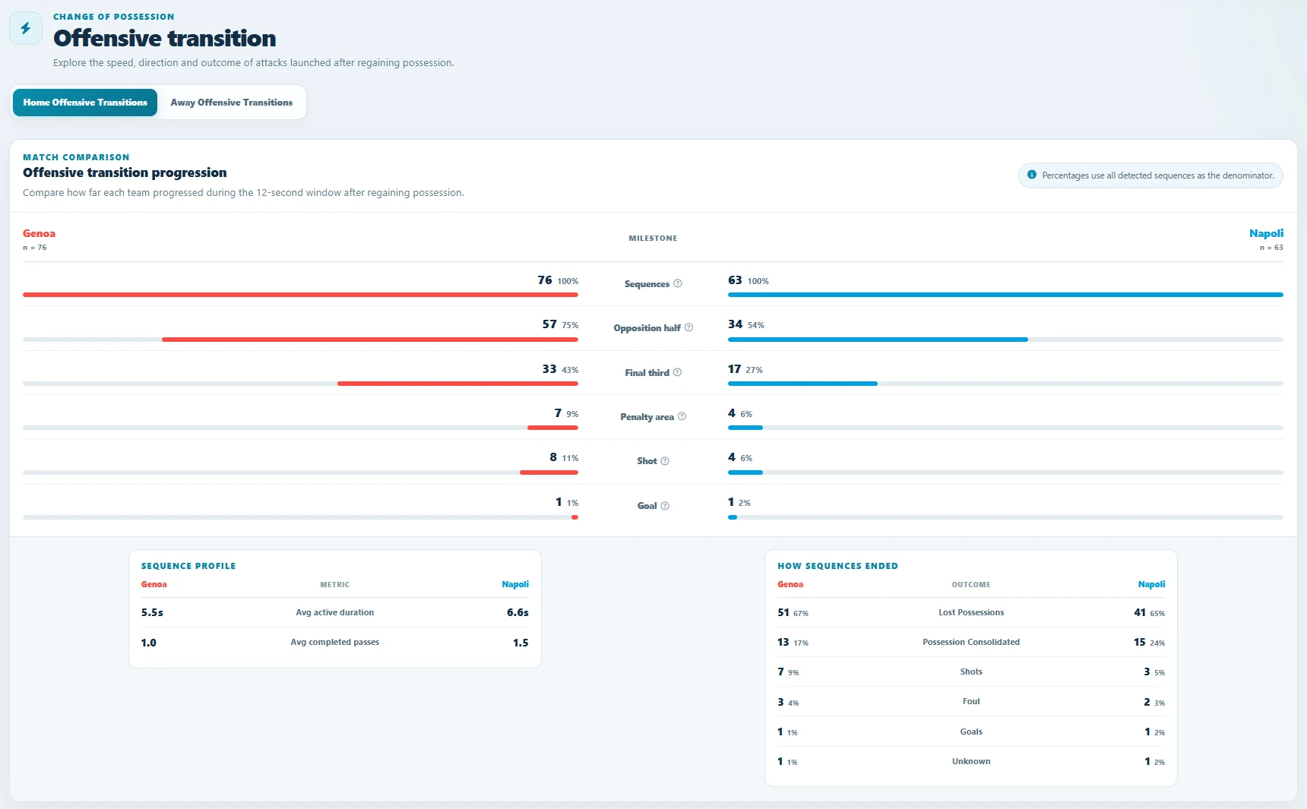
Task: Click the 'Penalty area' milestone label
Action: coord(647,417)
